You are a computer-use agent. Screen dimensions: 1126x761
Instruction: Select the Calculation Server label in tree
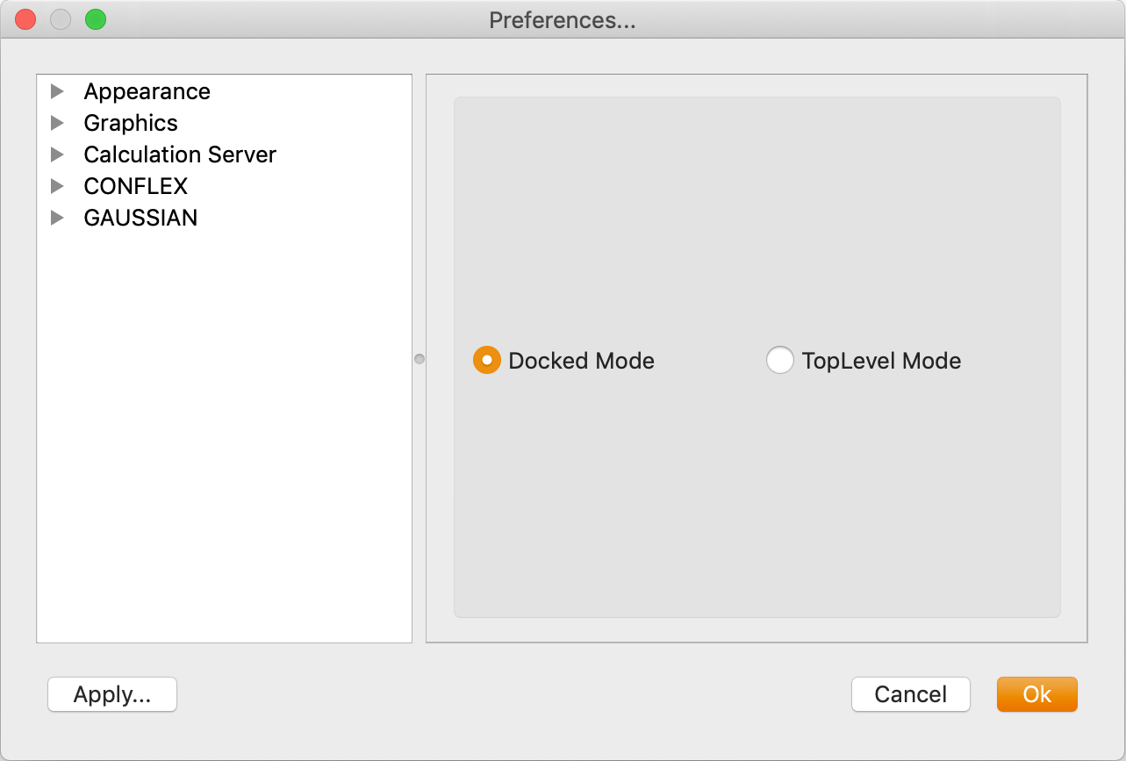click(x=180, y=154)
